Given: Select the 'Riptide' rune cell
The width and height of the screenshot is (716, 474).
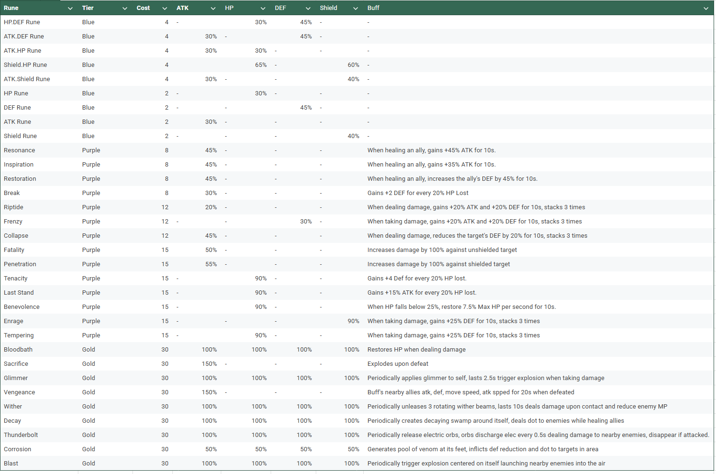Looking at the screenshot, I should pyautogui.click(x=39, y=207).
